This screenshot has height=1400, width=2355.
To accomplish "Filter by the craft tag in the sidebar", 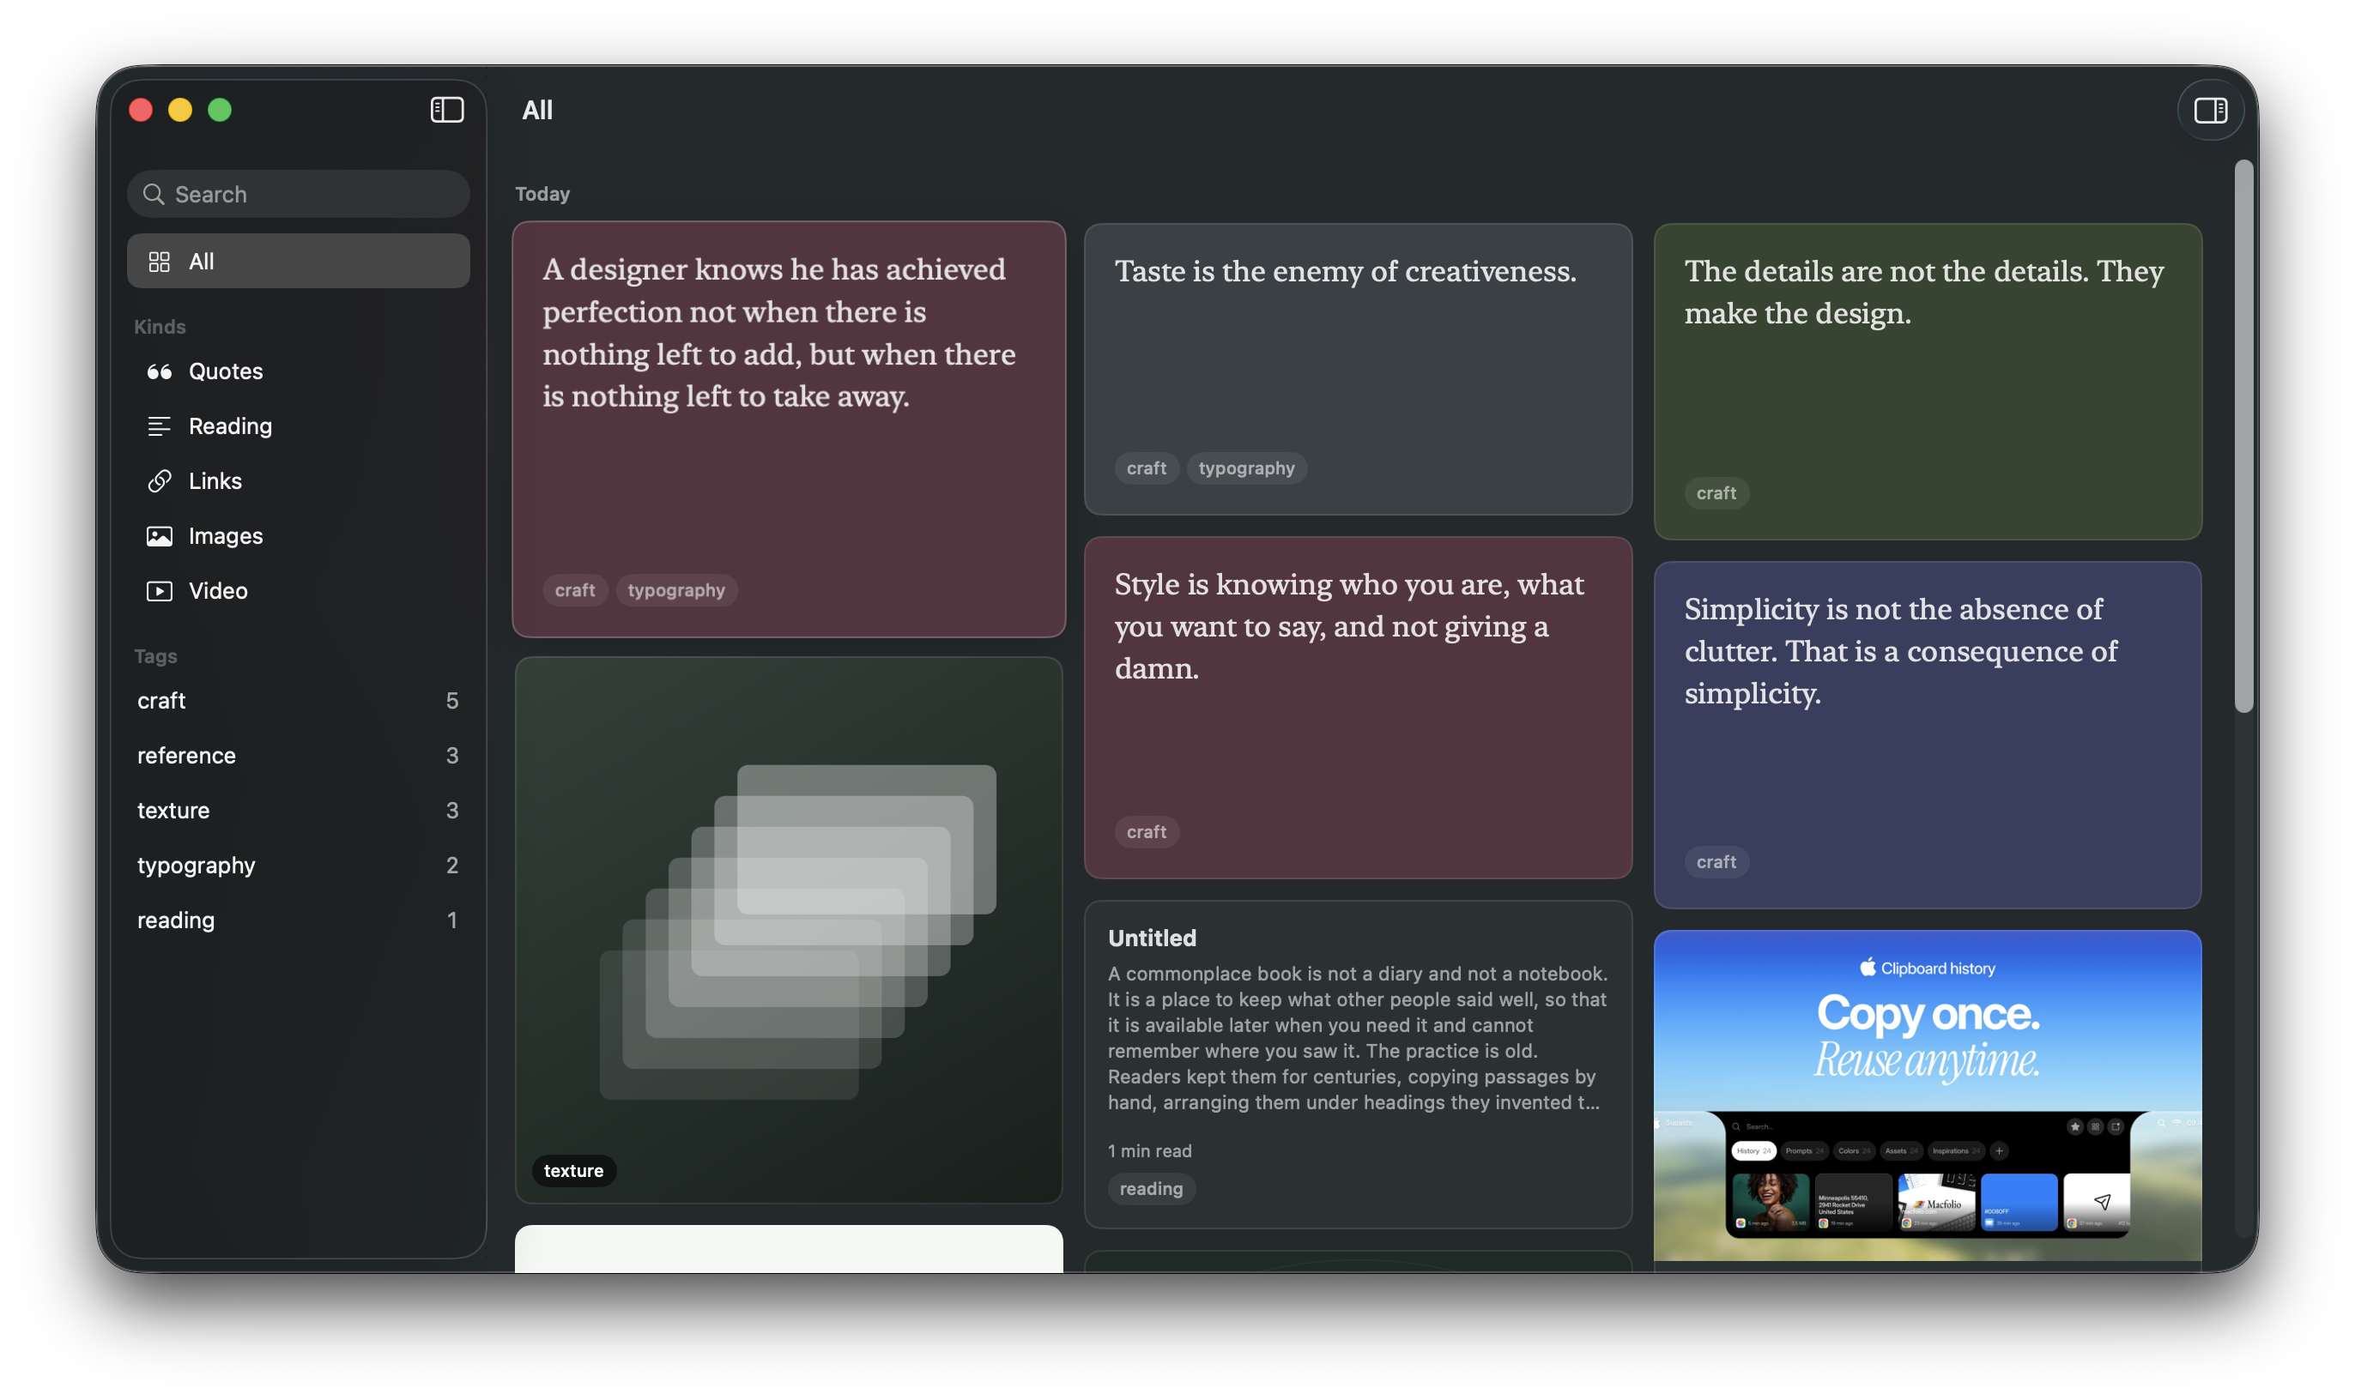I will (x=299, y=701).
